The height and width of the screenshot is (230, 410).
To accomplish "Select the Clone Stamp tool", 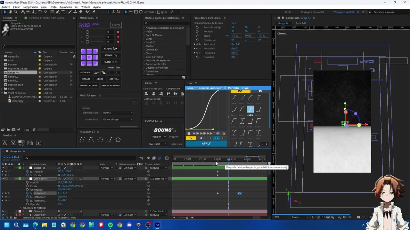I will click(75, 12).
